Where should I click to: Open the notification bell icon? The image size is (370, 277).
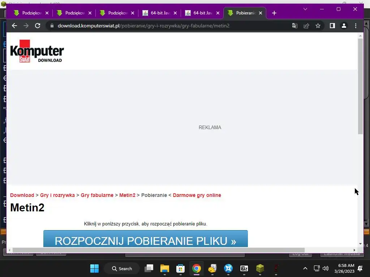360,268
